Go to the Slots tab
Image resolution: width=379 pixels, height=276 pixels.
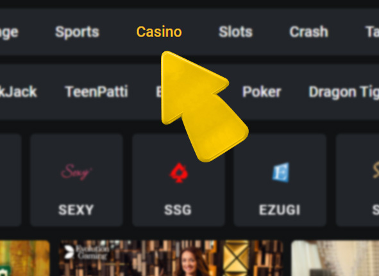pyautogui.click(x=235, y=31)
